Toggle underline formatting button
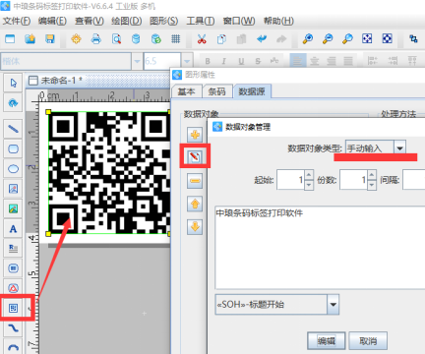 click(241, 61)
